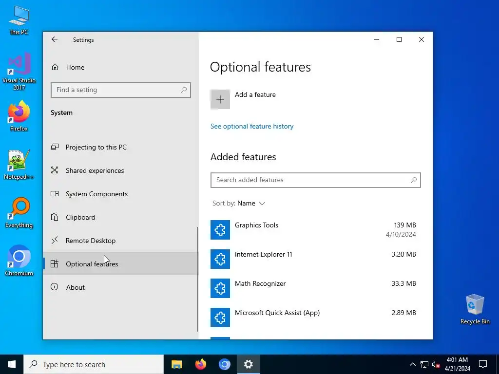Click the Settings gear taskbar icon
Viewport: 499px width, 374px height.
248,364
